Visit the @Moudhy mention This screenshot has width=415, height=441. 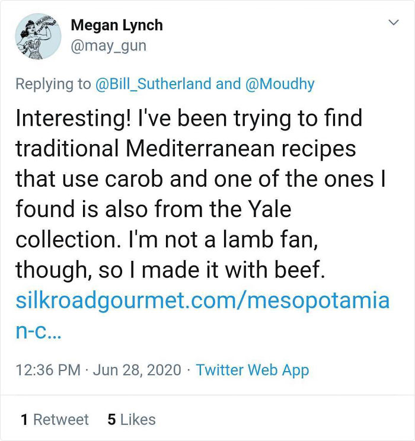(x=279, y=84)
